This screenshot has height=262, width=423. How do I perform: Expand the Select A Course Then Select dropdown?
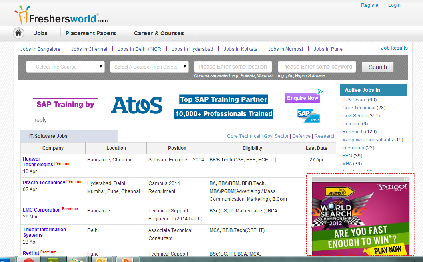[x=149, y=67]
